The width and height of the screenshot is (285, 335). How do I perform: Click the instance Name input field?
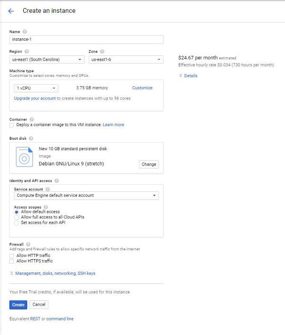86,40
